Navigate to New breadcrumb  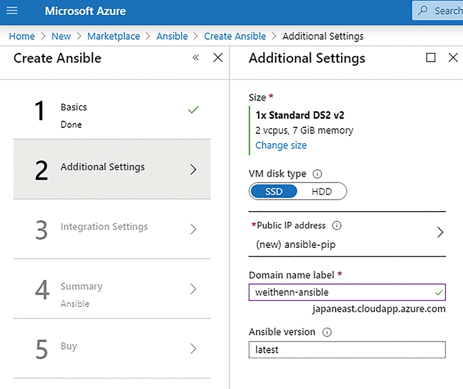tap(61, 36)
